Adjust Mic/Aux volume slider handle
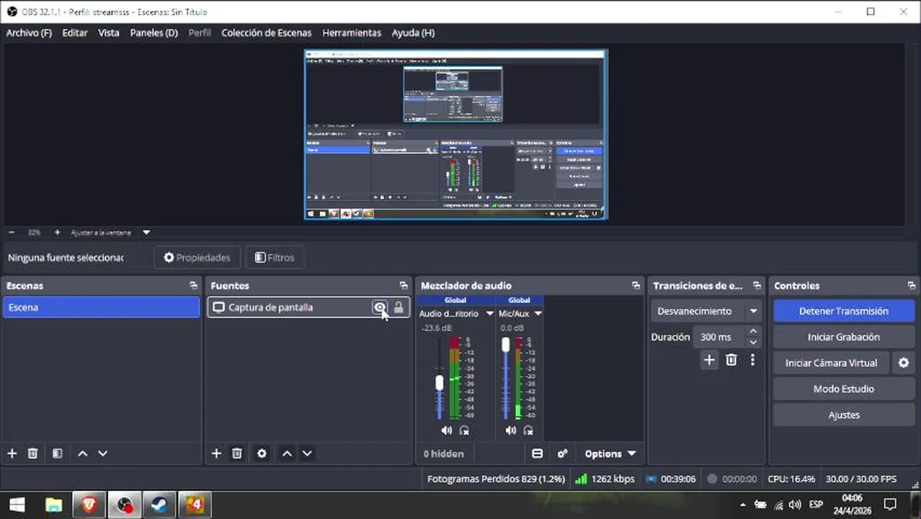 coord(506,345)
